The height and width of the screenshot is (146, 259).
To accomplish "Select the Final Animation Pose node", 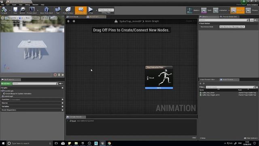I will point(159,77).
